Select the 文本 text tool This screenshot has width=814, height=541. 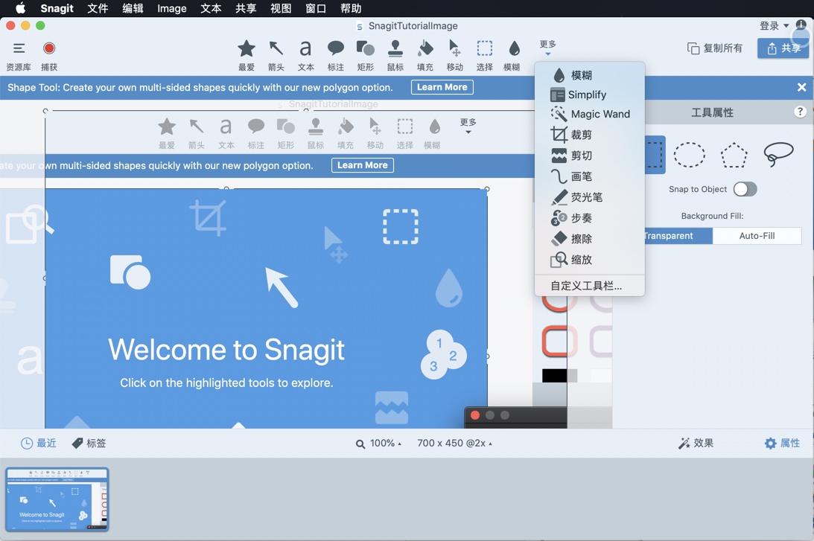click(306, 56)
